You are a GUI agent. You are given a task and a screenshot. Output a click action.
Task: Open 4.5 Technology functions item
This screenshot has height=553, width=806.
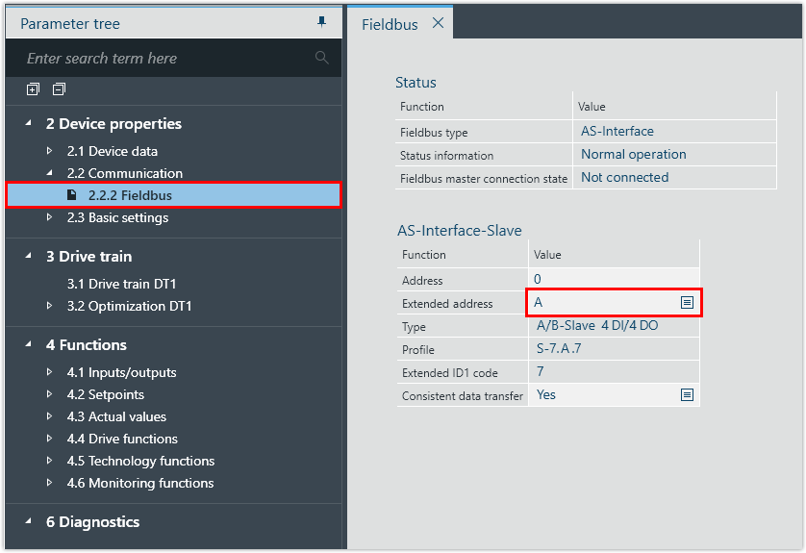pos(140,461)
